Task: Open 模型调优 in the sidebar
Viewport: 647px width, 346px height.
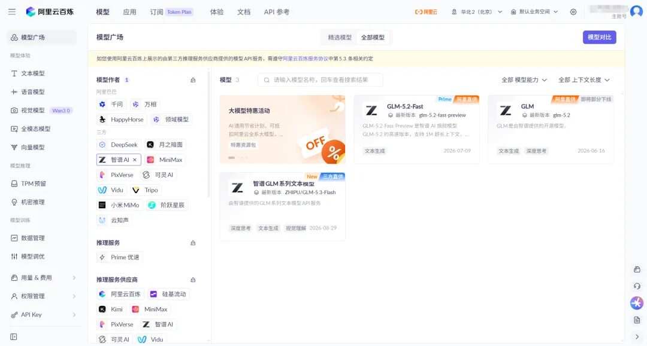Action: click(33, 256)
